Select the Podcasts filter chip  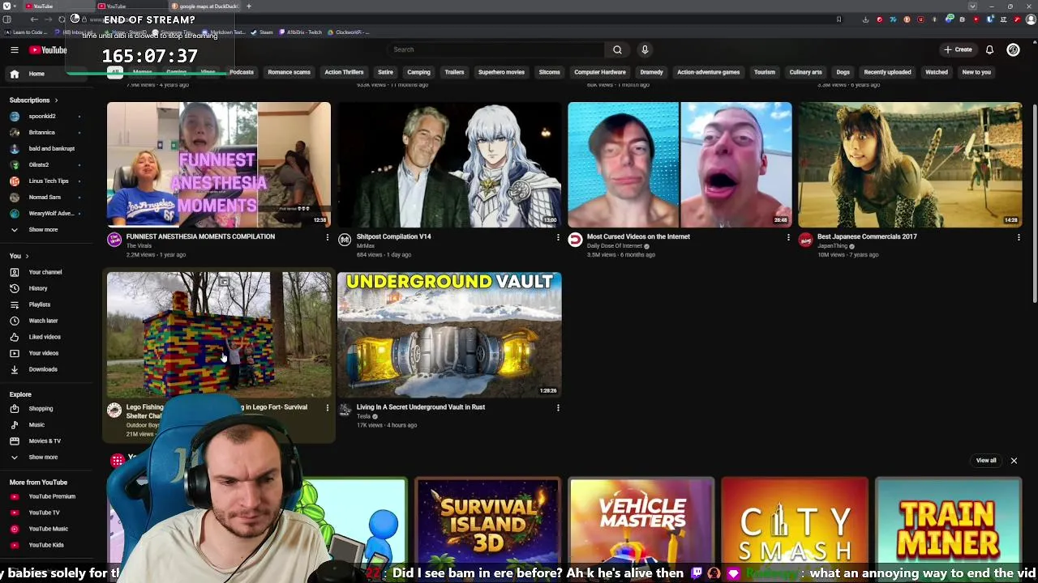(242, 72)
